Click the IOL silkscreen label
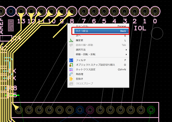Image resolution: width=172 pixels, height=122 pixels. pyautogui.click(x=140, y=28)
